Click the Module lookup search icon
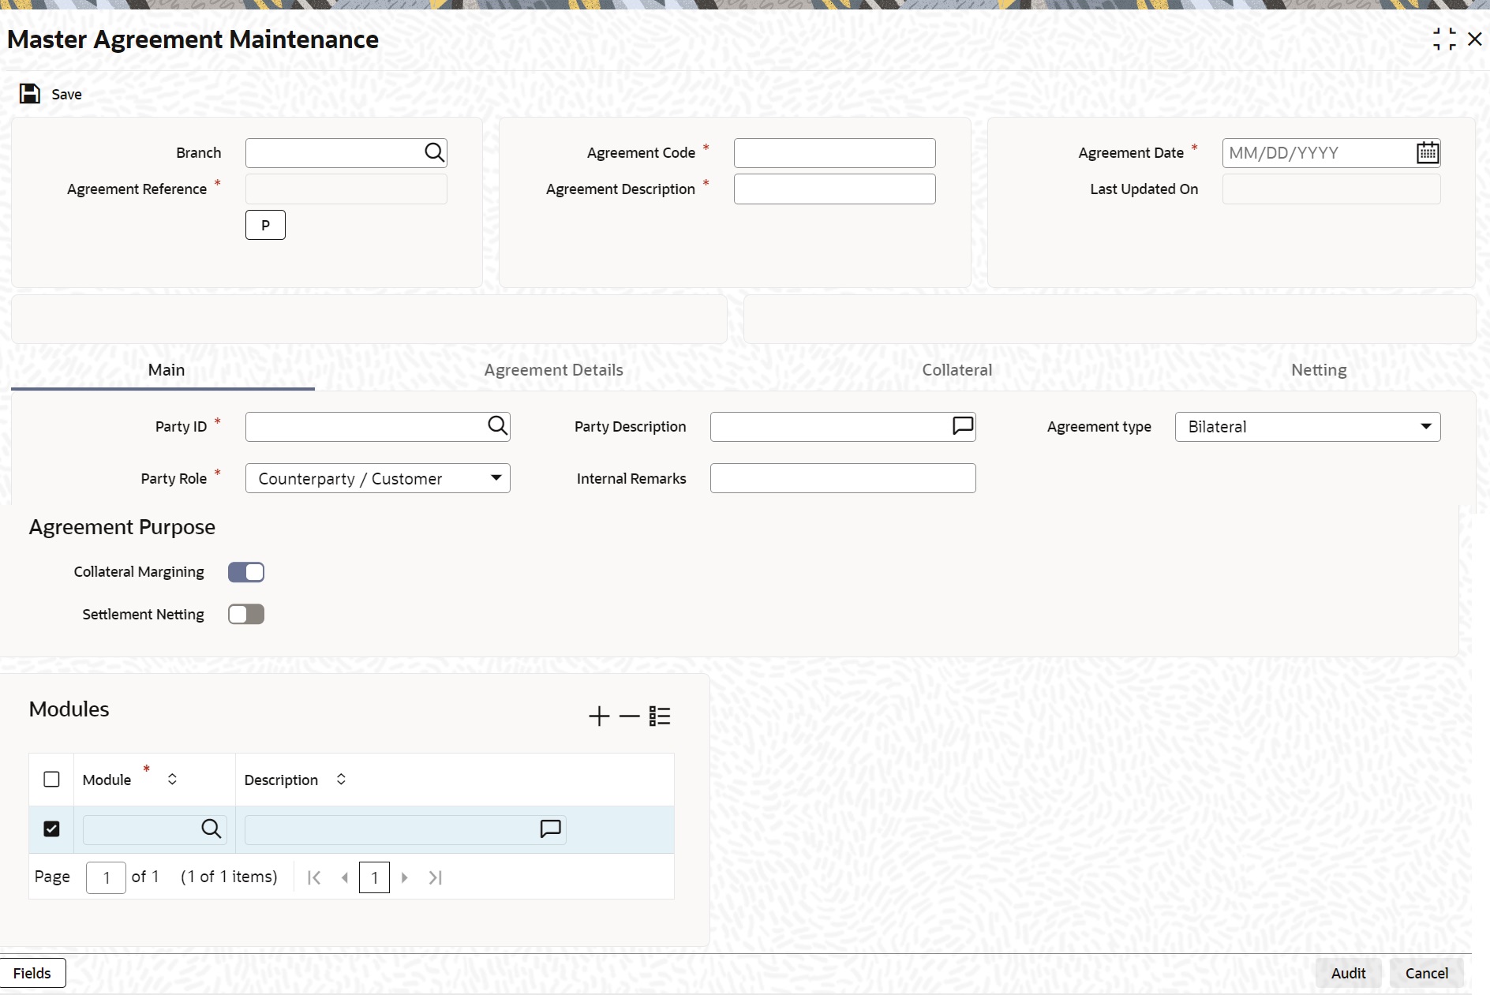Image resolution: width=1490 pixels, height=995 pixels. (211, 829)
